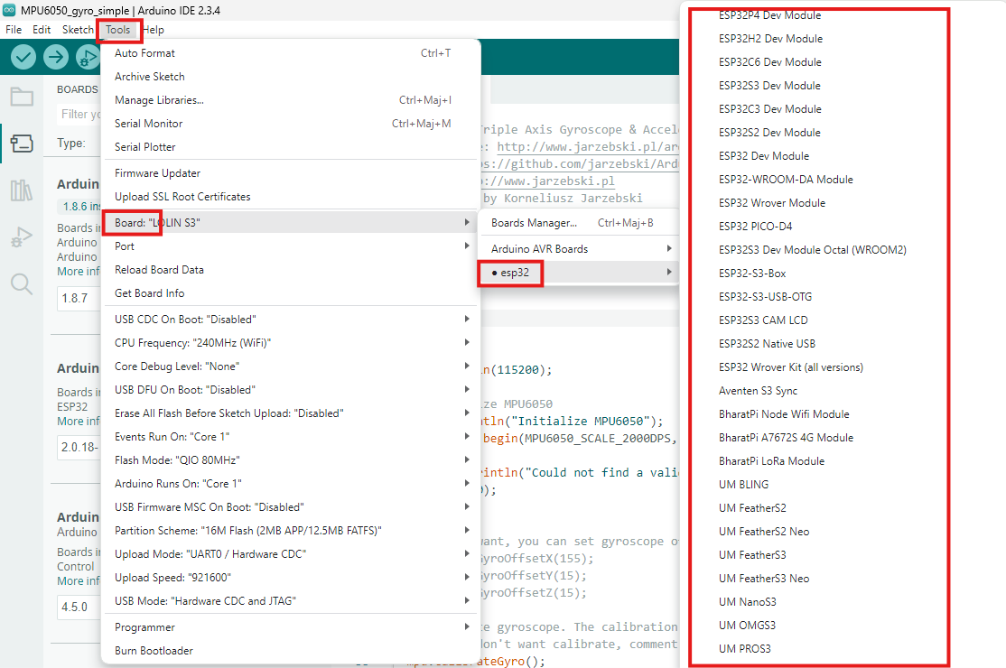The image size is (1006, 668).
Task: Expand CPU Frequency 240MHz option
Action: coord(291,343)
